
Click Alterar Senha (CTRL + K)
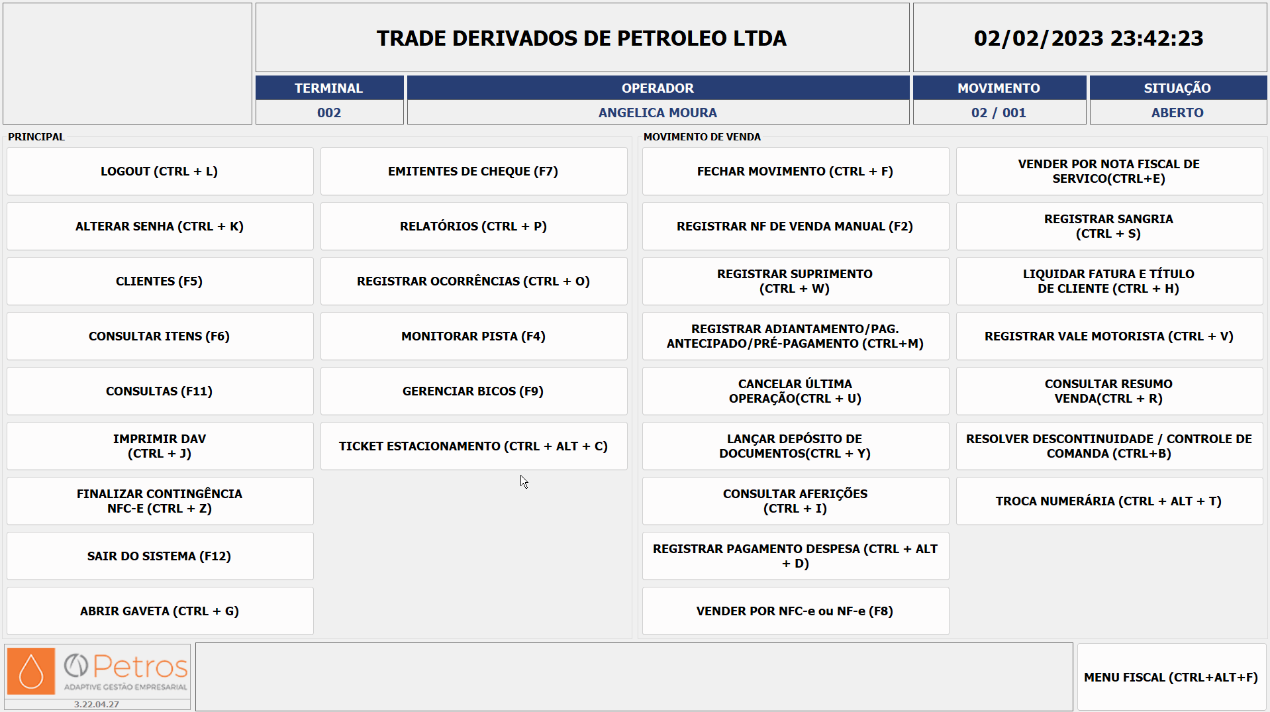pyautogui.click(x=160, y=227)
